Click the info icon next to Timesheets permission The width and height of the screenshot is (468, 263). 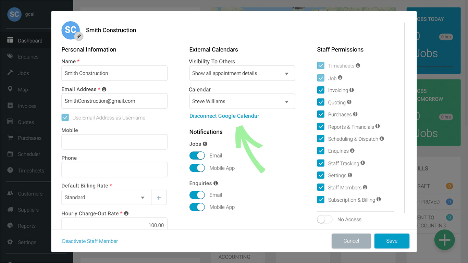coord(358,65)
